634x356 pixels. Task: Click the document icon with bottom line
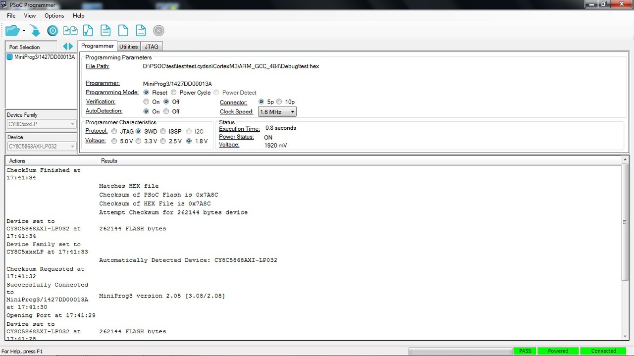click(x=141, y=31)
